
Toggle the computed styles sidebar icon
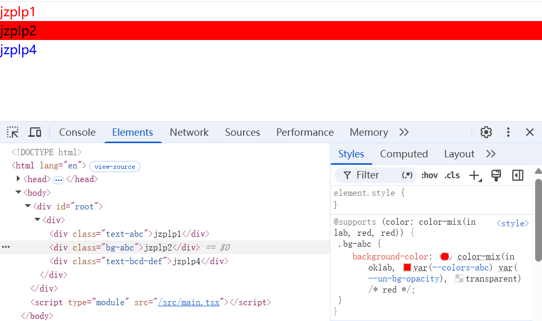pos(517,175)
